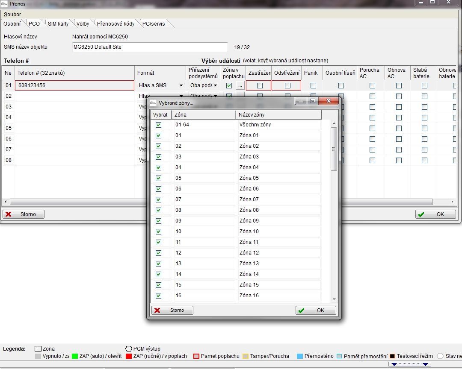Click the Přemostěno blue legend icon
462x369 pixels.
click(300, 356)
